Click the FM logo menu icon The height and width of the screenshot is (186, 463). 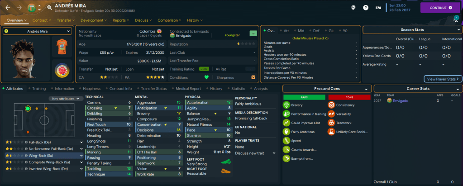[x=379, y=8]
